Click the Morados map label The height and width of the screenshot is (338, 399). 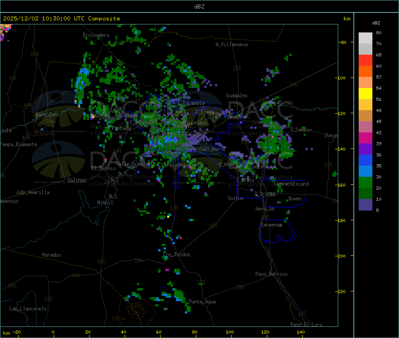click(x=51, y=255)
